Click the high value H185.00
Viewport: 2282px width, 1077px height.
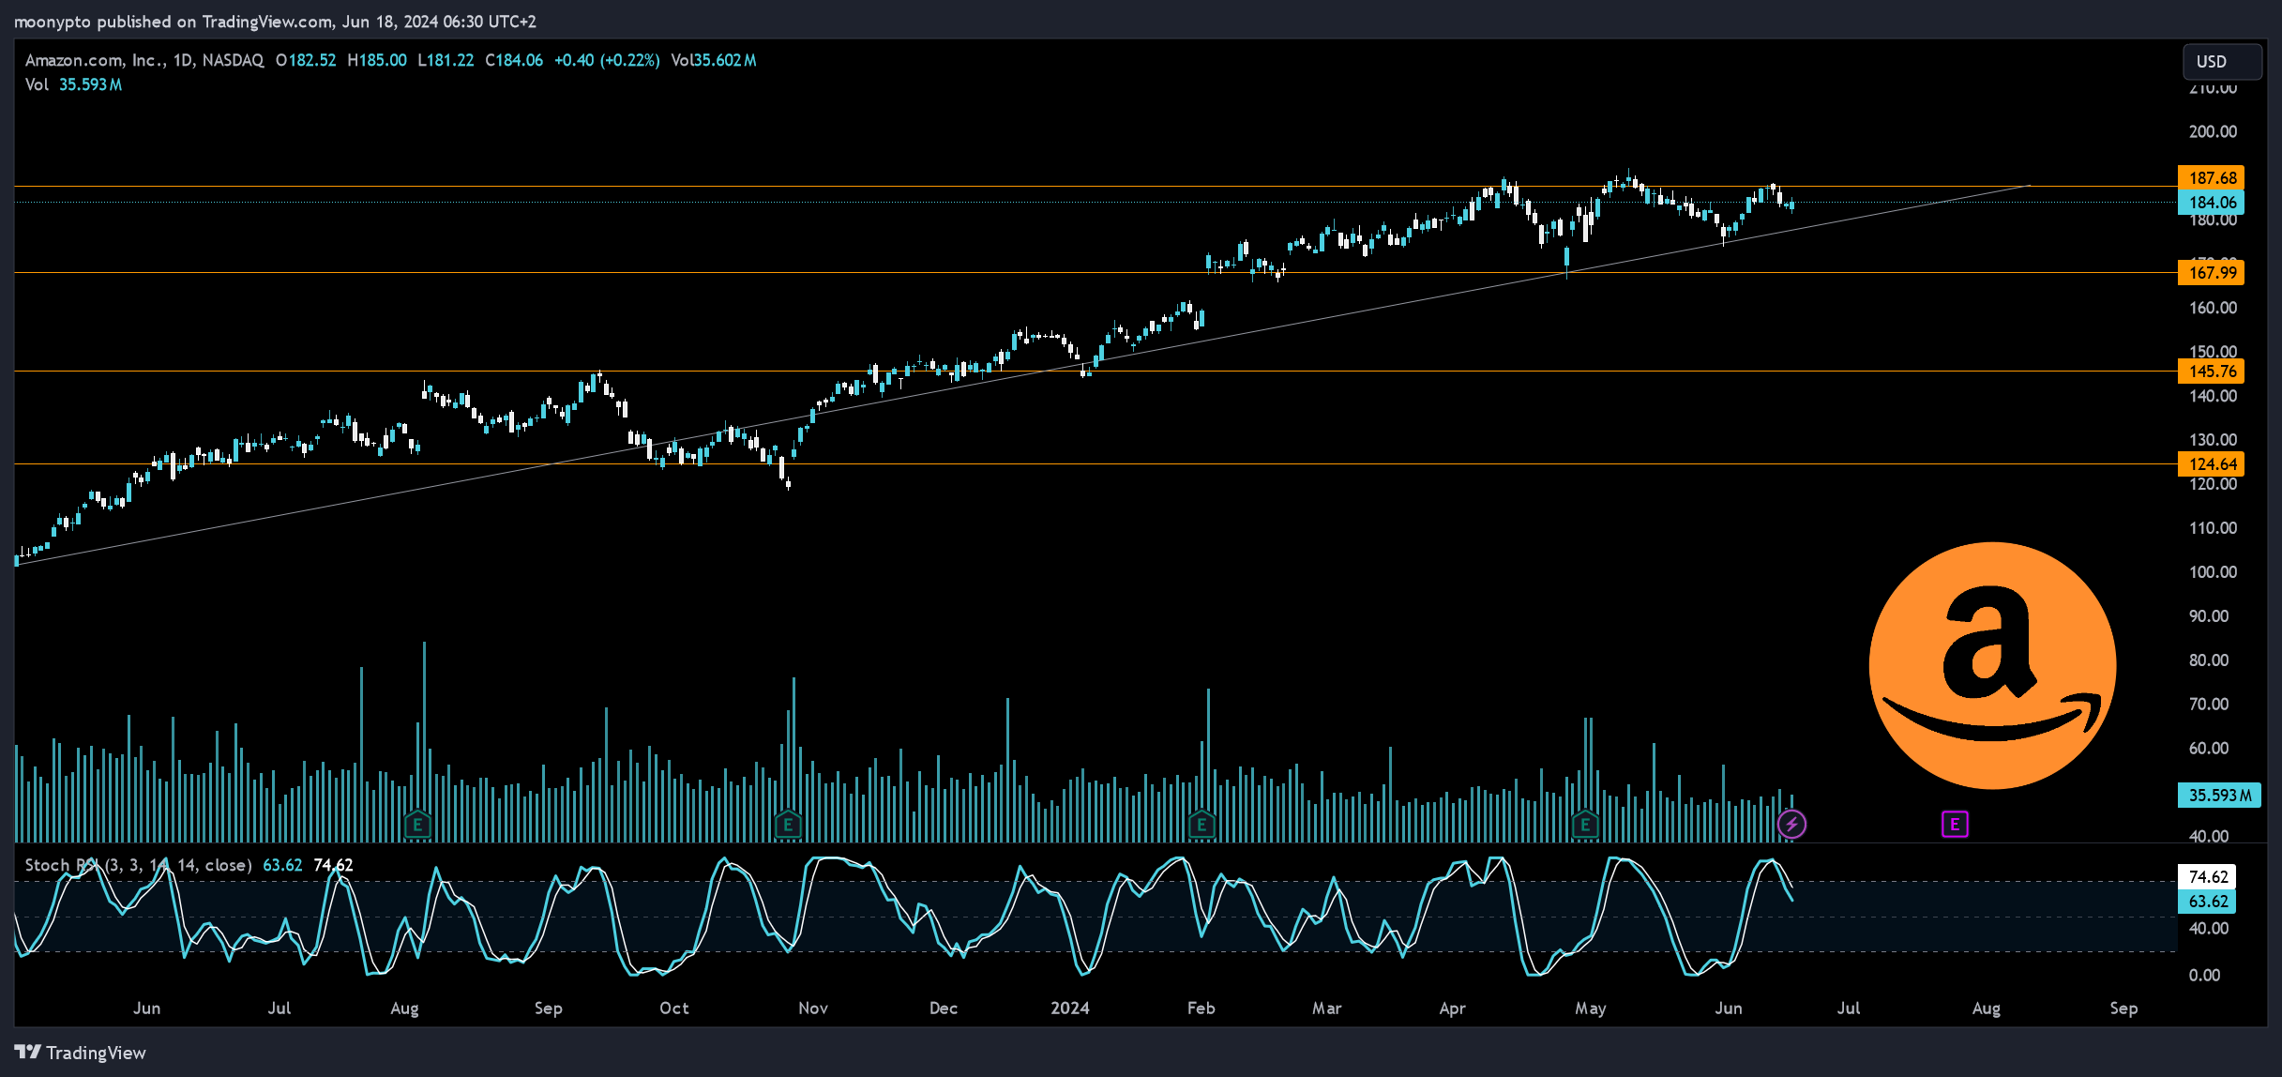point(377,60)
